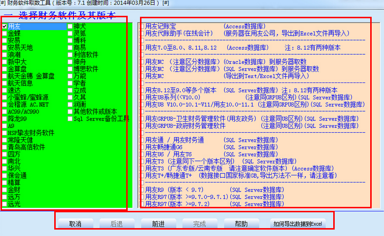Image resolution: width=384 pixels, height=236 pixels.
Task: Click 前进 to proceed
Action: click(x=158, y=224)
